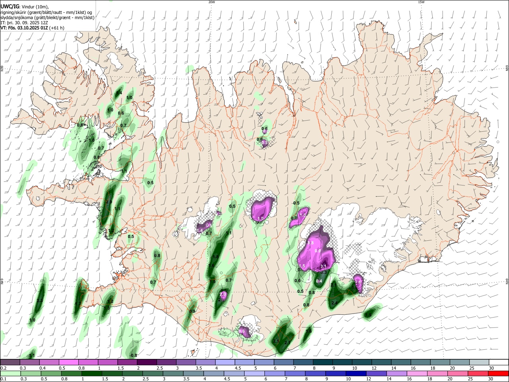Click the 'slydda/snjókoma' legend description line
The width and height of the screenshot is (509, 382).
(x=47, y=18)
